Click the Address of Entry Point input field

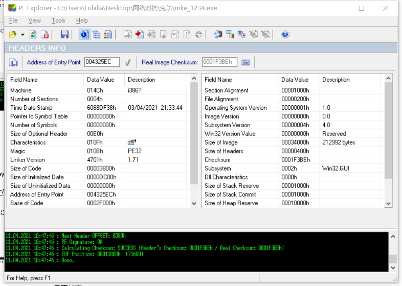102,62
